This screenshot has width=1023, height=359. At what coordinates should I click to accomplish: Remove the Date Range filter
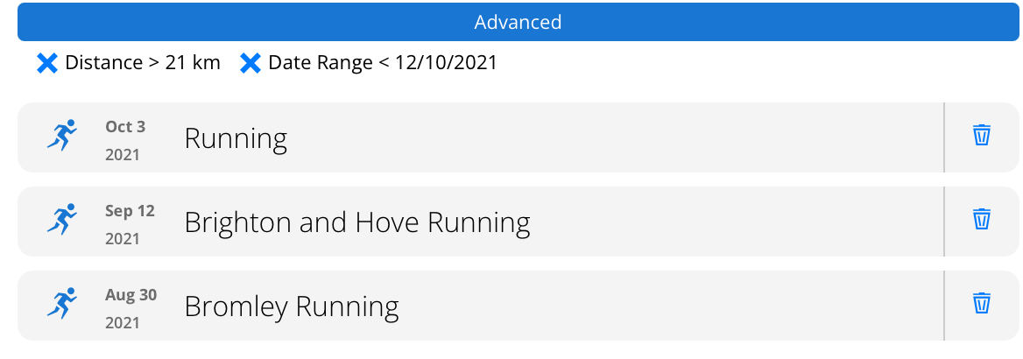250,63
